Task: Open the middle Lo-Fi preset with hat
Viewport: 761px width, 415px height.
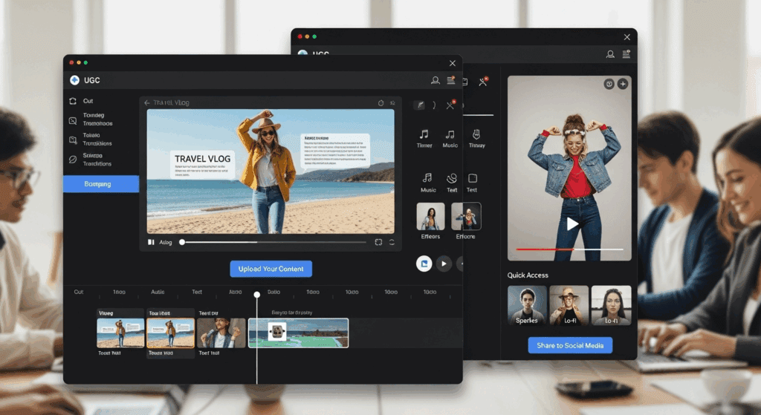Action: coord(569,305)
